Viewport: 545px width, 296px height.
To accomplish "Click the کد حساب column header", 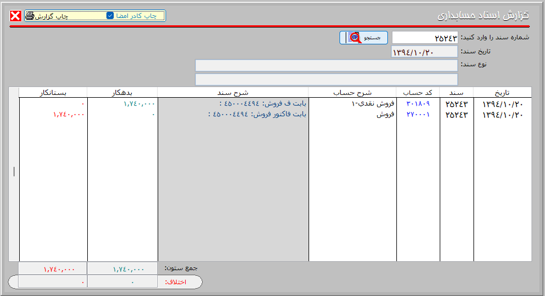I will 418,93.
